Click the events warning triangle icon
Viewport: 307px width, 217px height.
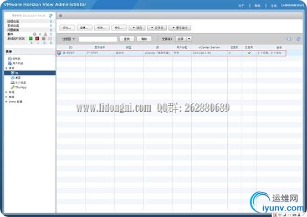45,34
